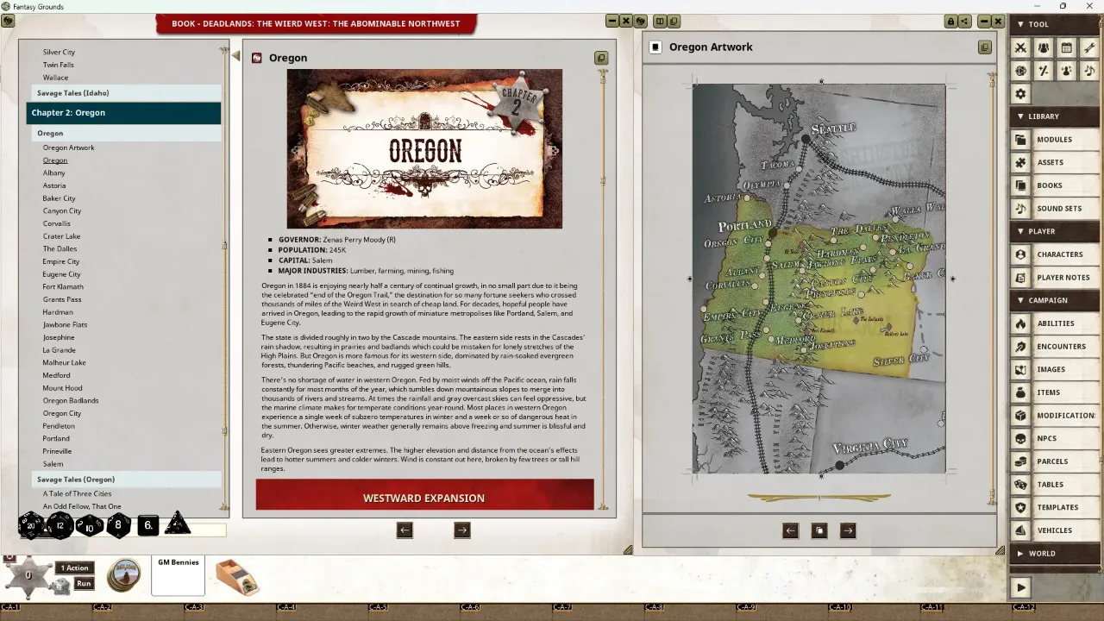The width and height of the screenshot is (1104, 621).
Task: Open Portland in the index list
Action: (56, 438)
